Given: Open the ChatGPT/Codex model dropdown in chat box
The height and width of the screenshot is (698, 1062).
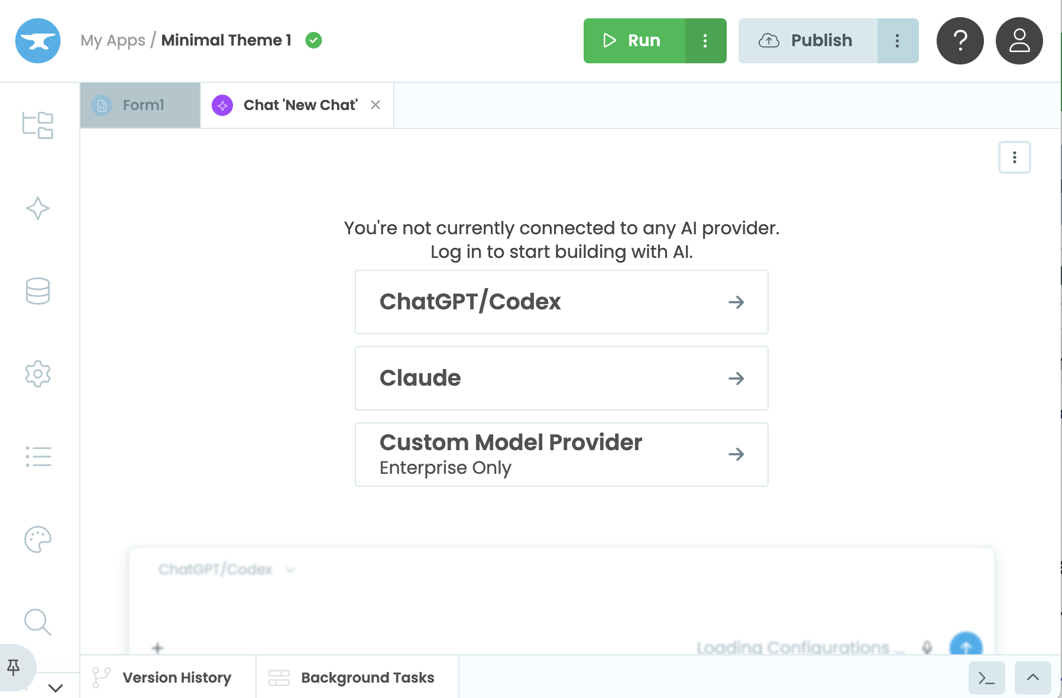Looking at the screenshot, I should pos(226,570).
